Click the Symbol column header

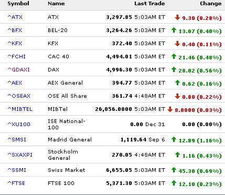[x=18, y=4]
